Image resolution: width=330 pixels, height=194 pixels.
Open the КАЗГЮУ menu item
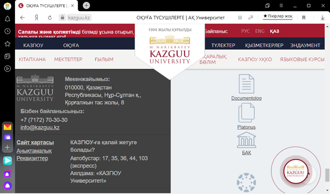coord(33,45)
